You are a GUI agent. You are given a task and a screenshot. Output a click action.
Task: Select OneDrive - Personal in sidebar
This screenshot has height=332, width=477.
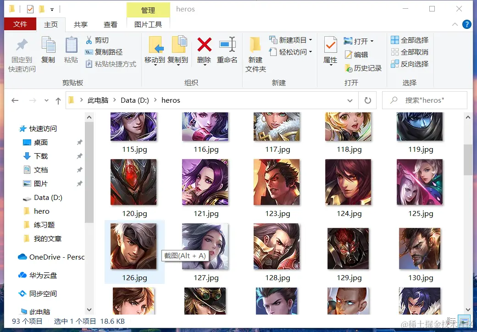point(51,257)
